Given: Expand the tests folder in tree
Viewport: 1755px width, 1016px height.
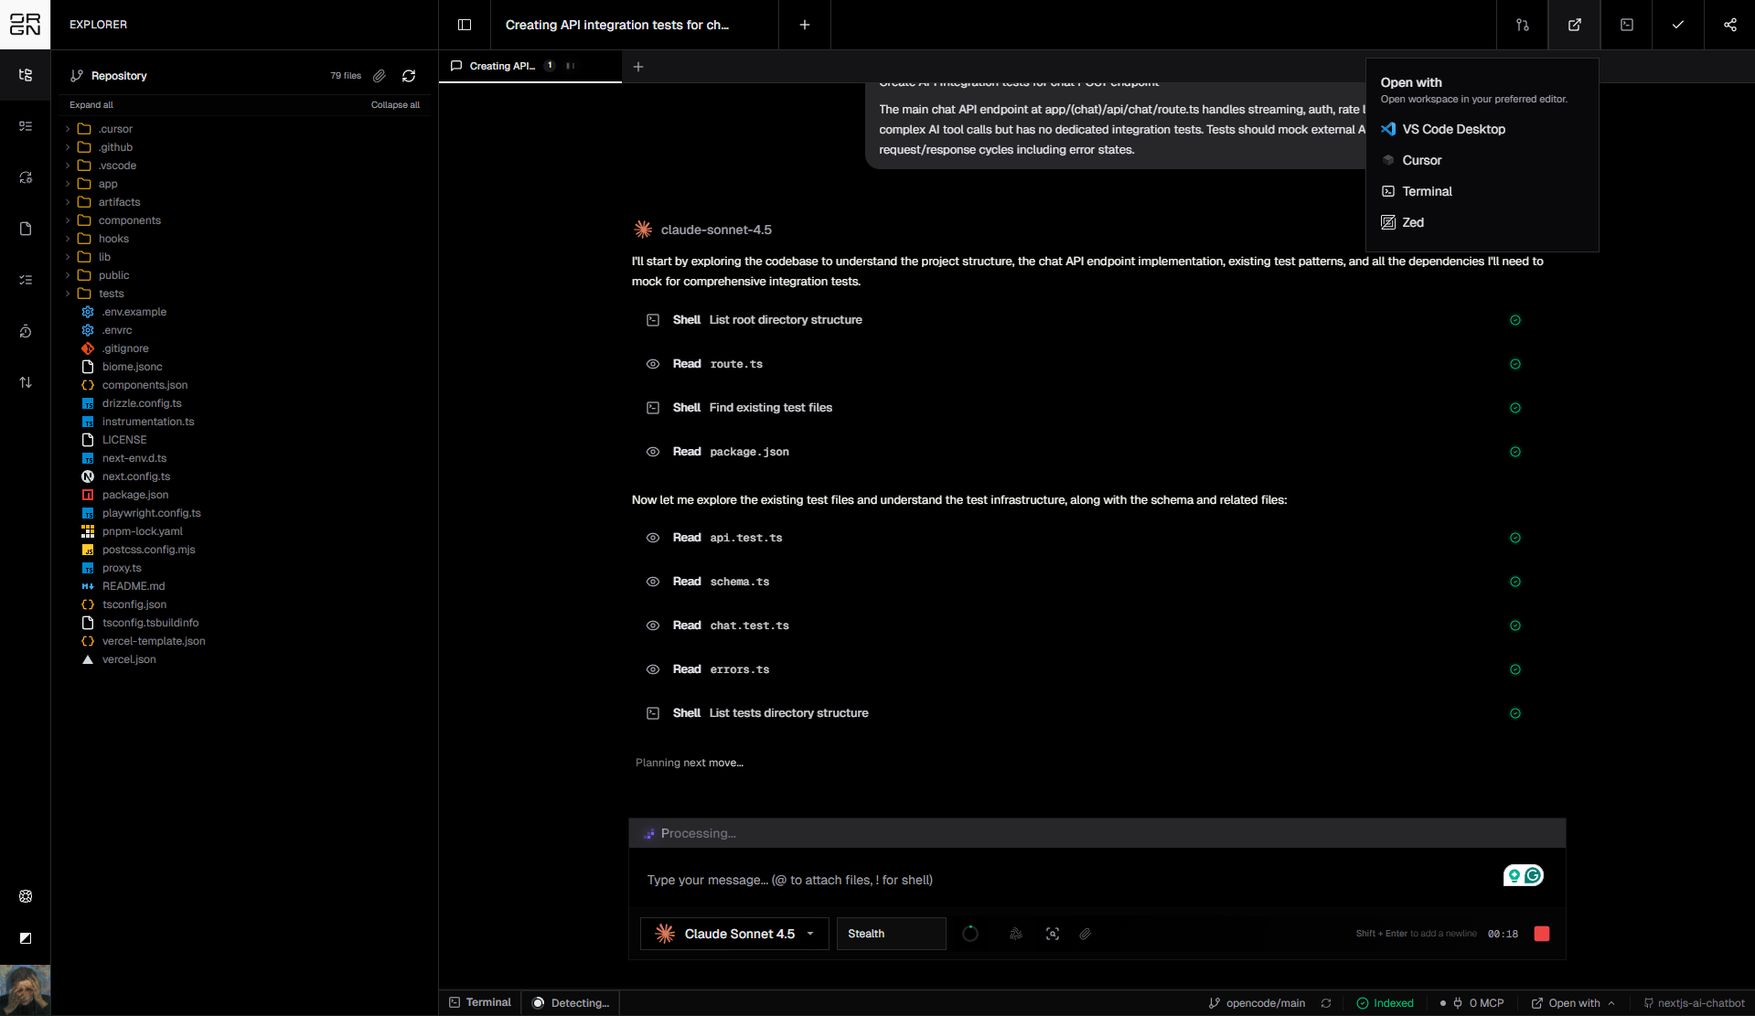Looking at the screenshot, I should [111, 294].
